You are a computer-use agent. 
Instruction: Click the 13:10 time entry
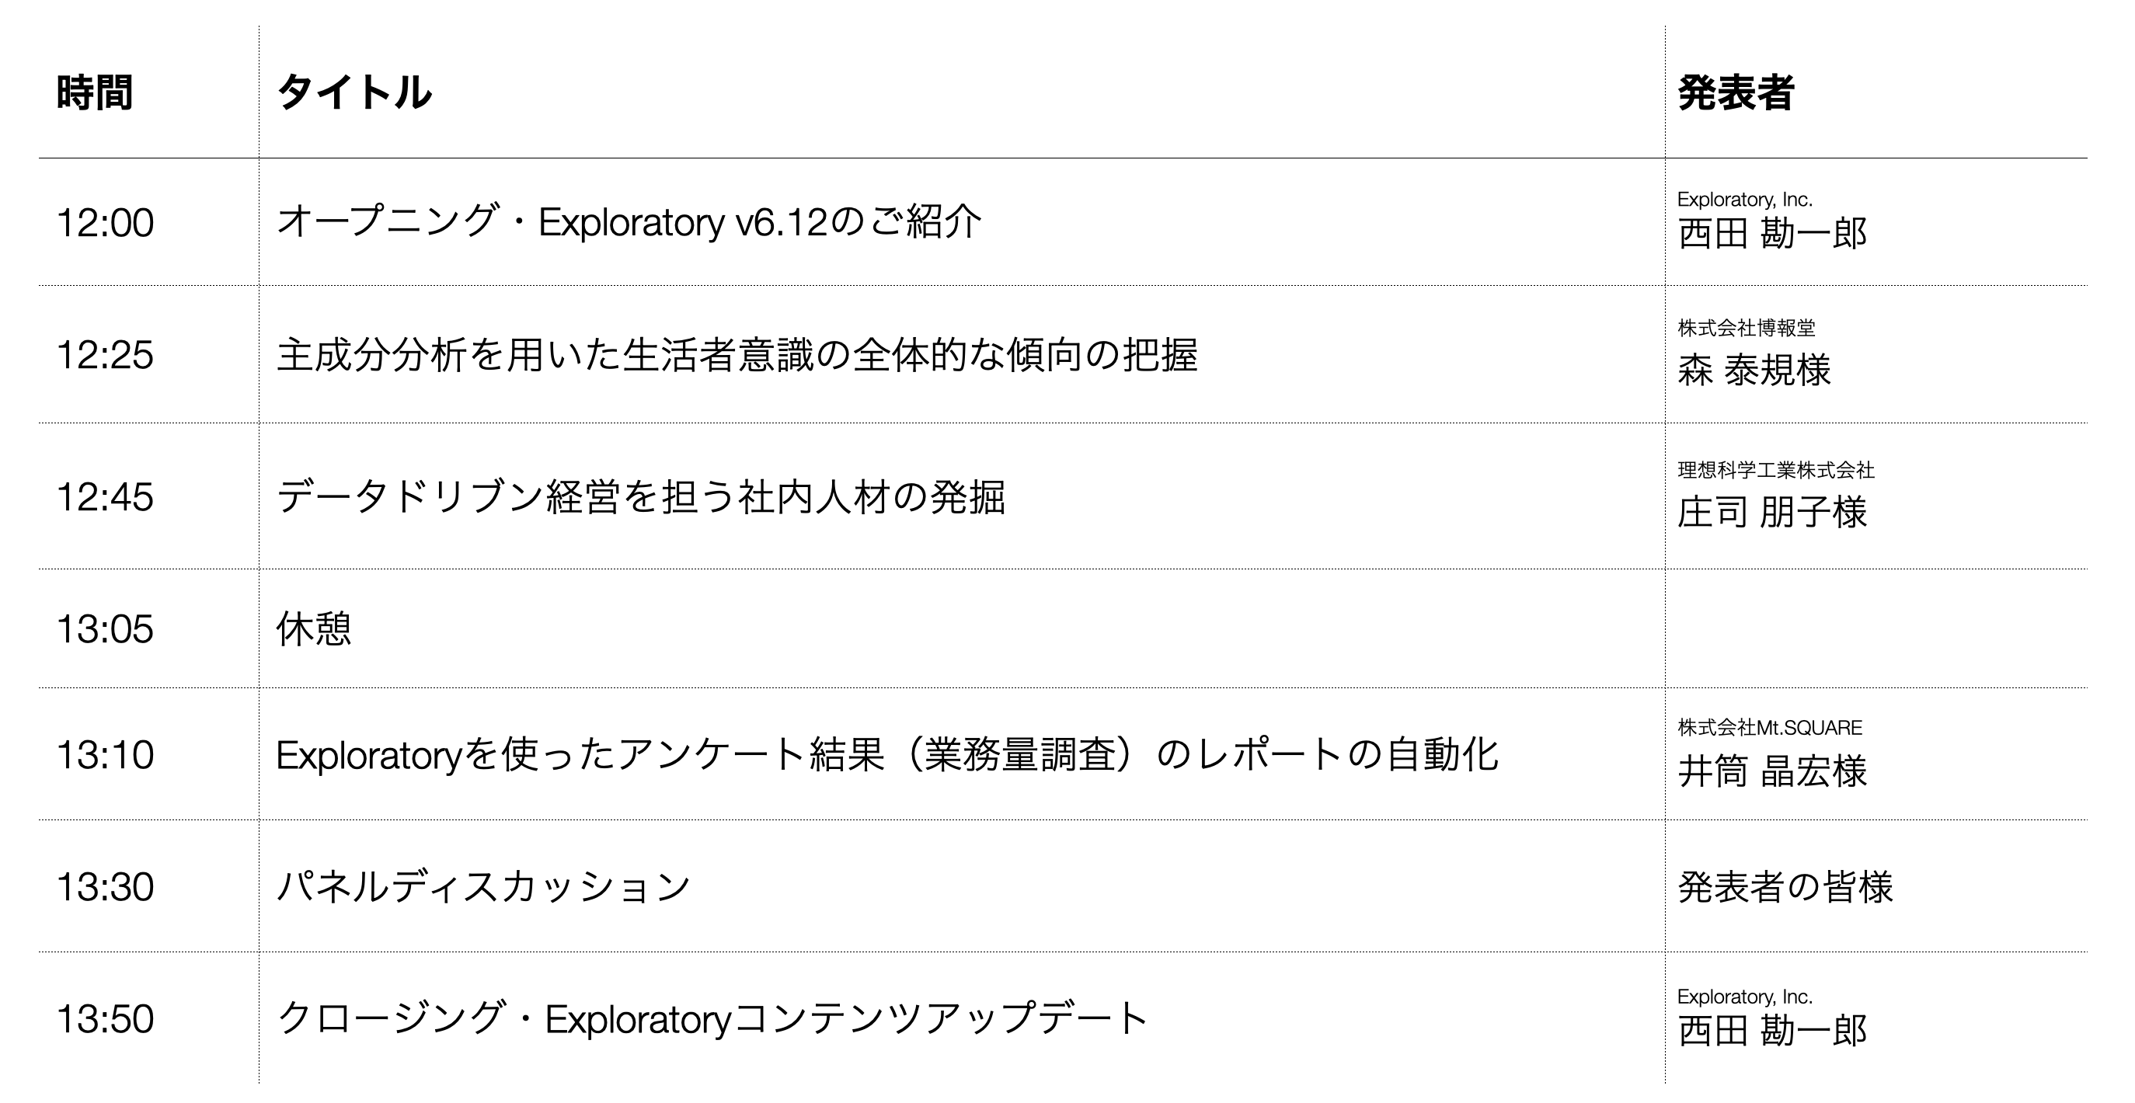[x=104, y=756]
